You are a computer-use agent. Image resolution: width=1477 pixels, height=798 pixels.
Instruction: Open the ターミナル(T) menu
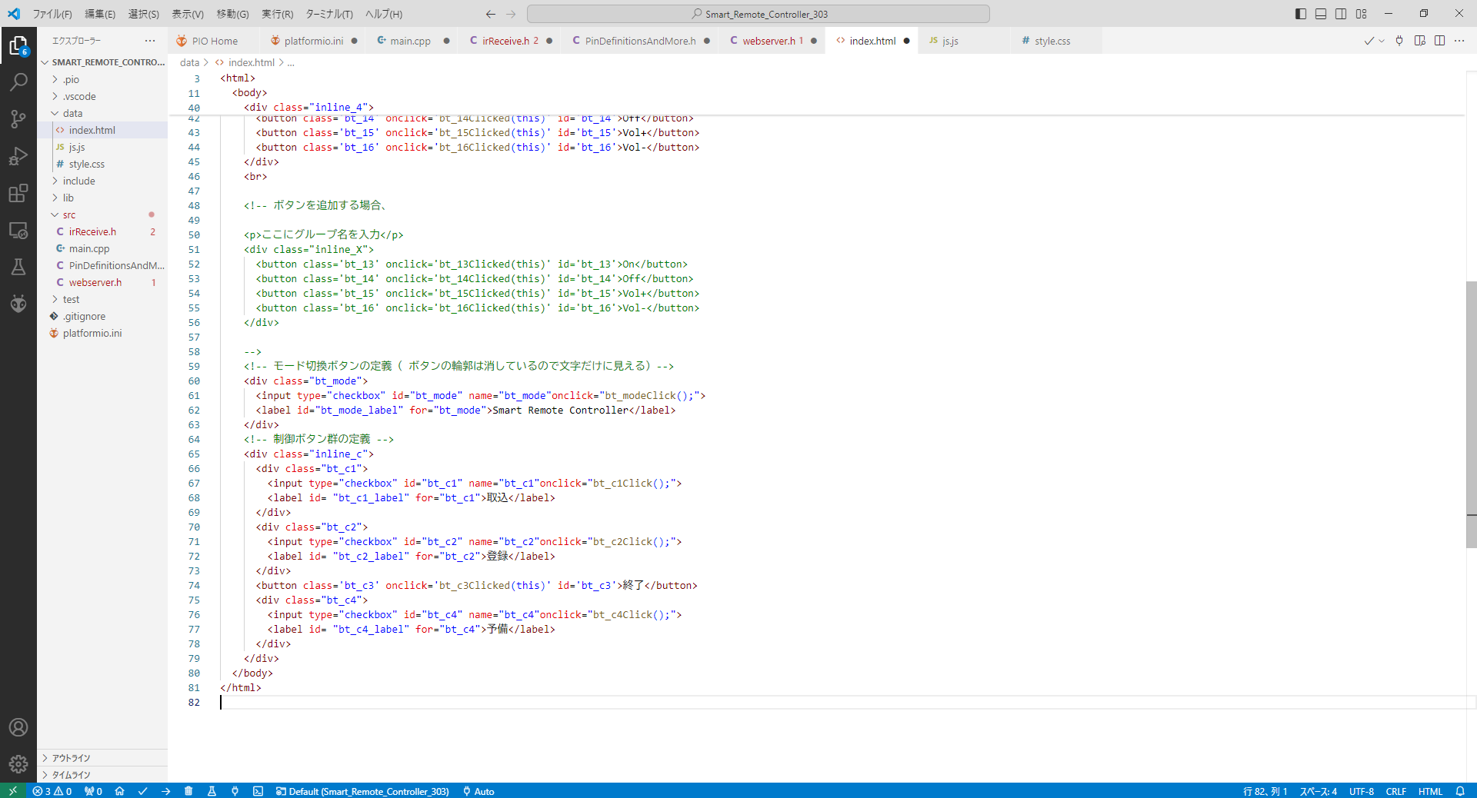coord(328,14)
